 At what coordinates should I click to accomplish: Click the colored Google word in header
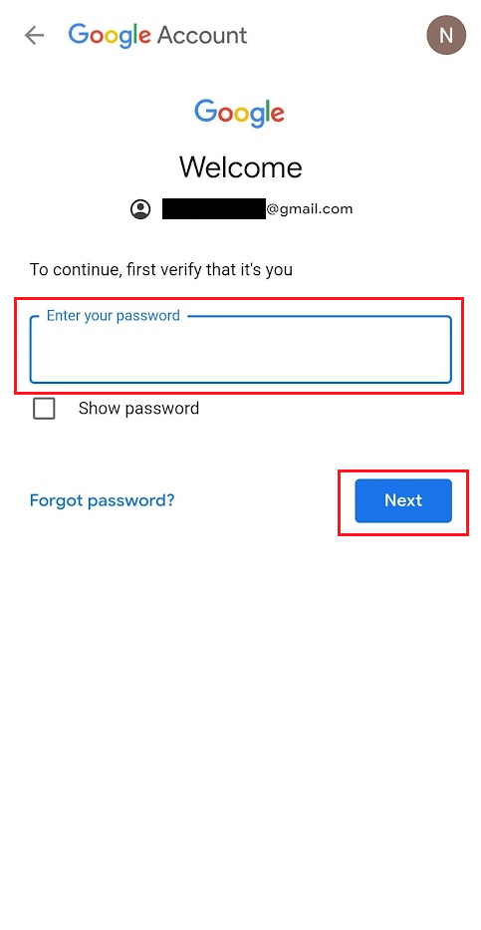(110, 36)
